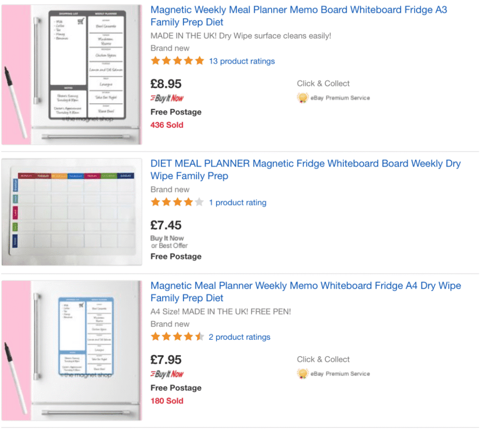
Task: Open the "13 product ratings" link
Action: coord(242,61)
